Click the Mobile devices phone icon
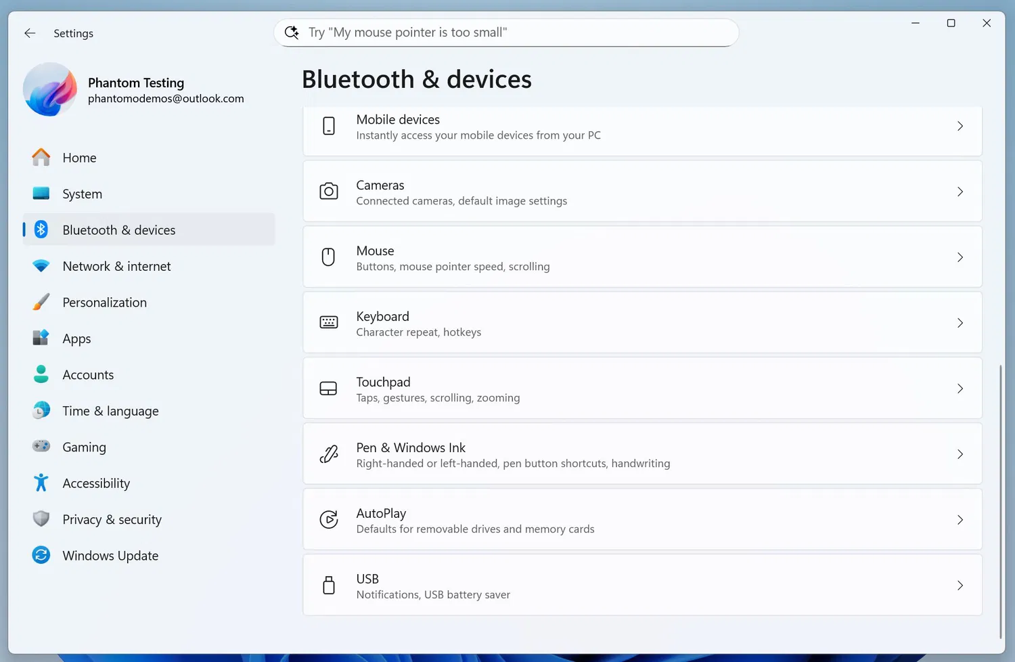Viewport: 1015px width, 662px height. [x=329, y=126]
